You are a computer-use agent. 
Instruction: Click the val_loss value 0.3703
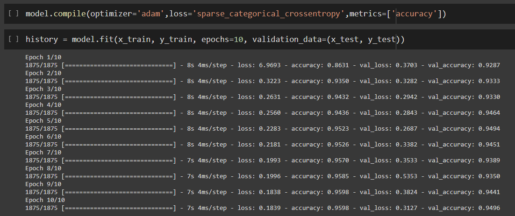coord(406,65)
